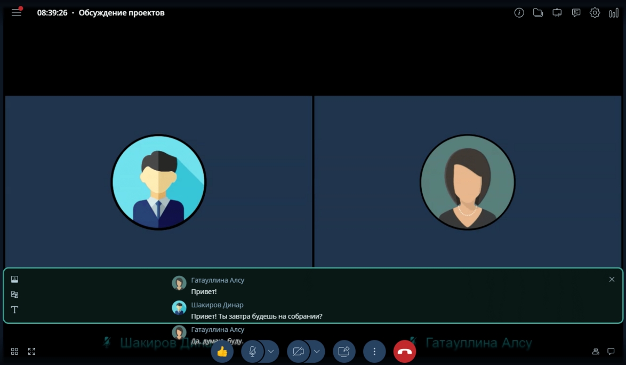Screen dimensions: 626x365
Task: Click the conference info icon
Action: [x=519, y=13]
